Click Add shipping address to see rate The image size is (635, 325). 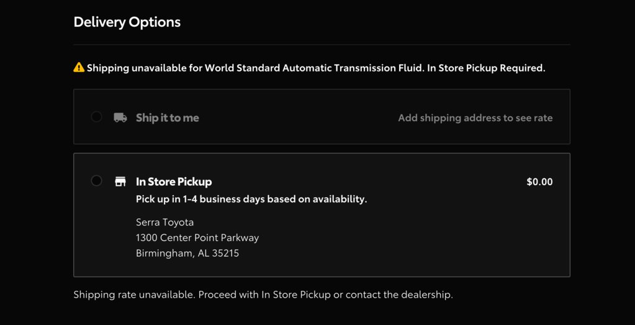(x=475, y=118)
